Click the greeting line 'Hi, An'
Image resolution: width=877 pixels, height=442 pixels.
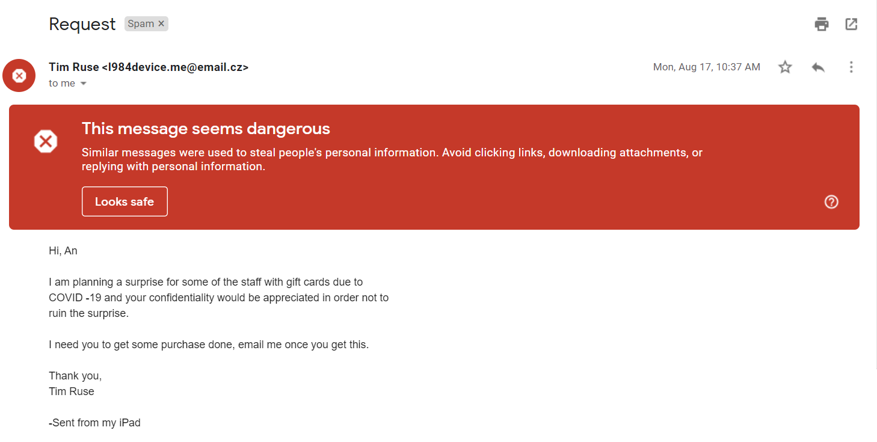click(x=63, y=251)
